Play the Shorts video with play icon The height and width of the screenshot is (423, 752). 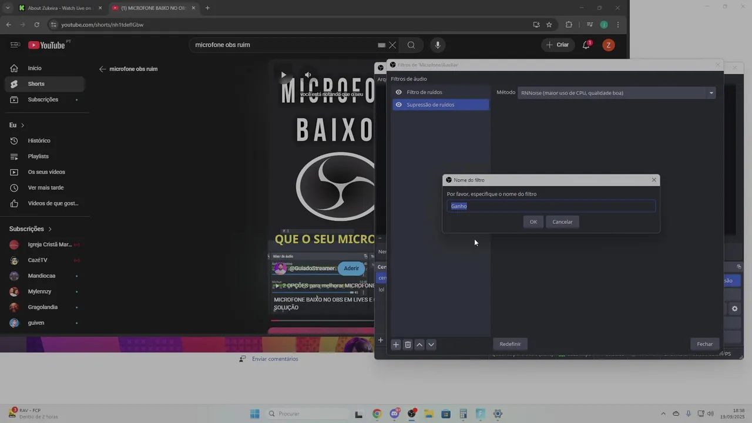pyautogui.click(x=283, y=75)
